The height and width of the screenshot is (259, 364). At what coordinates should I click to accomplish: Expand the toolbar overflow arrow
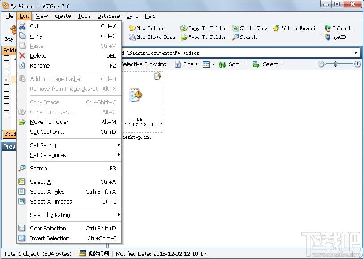tap(319, 34)
